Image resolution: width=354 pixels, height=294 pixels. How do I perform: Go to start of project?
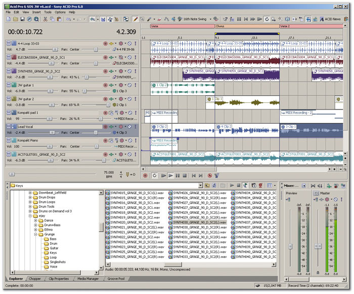(x=194, y=175)
